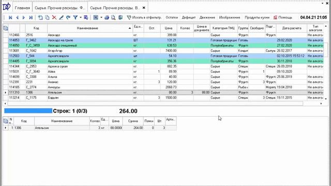Click the 'Дефицит' toolbar button

click(x=189, y=18)
